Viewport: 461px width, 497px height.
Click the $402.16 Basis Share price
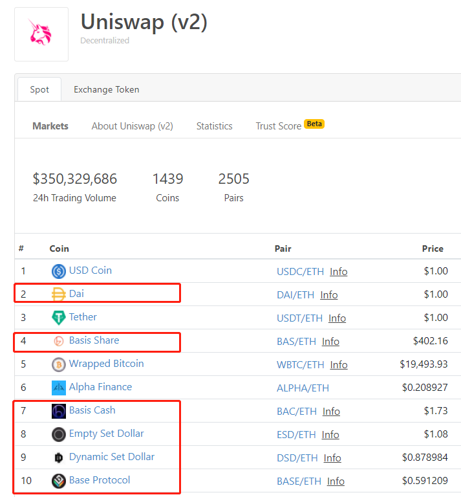coord(430,341)
